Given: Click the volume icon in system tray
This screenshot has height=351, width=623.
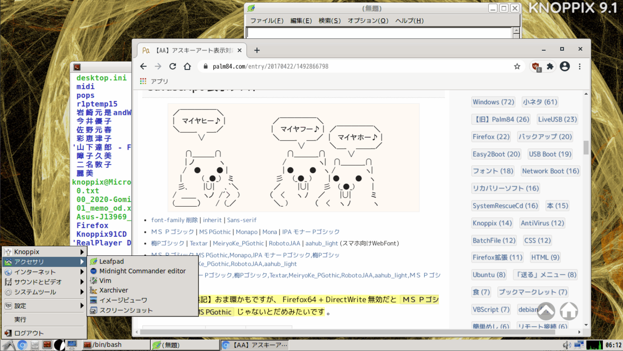Looking at the screenshot, I should [566, 344].
